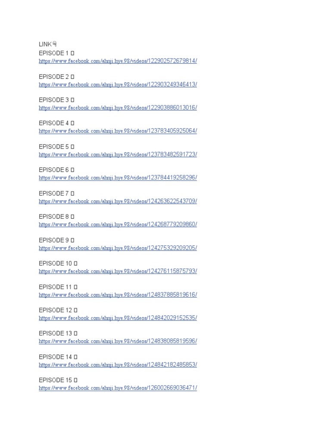Open the Episode 9 Facebook video link
Viewport: 331px width, 441px height.
click(x=118, y=248)
